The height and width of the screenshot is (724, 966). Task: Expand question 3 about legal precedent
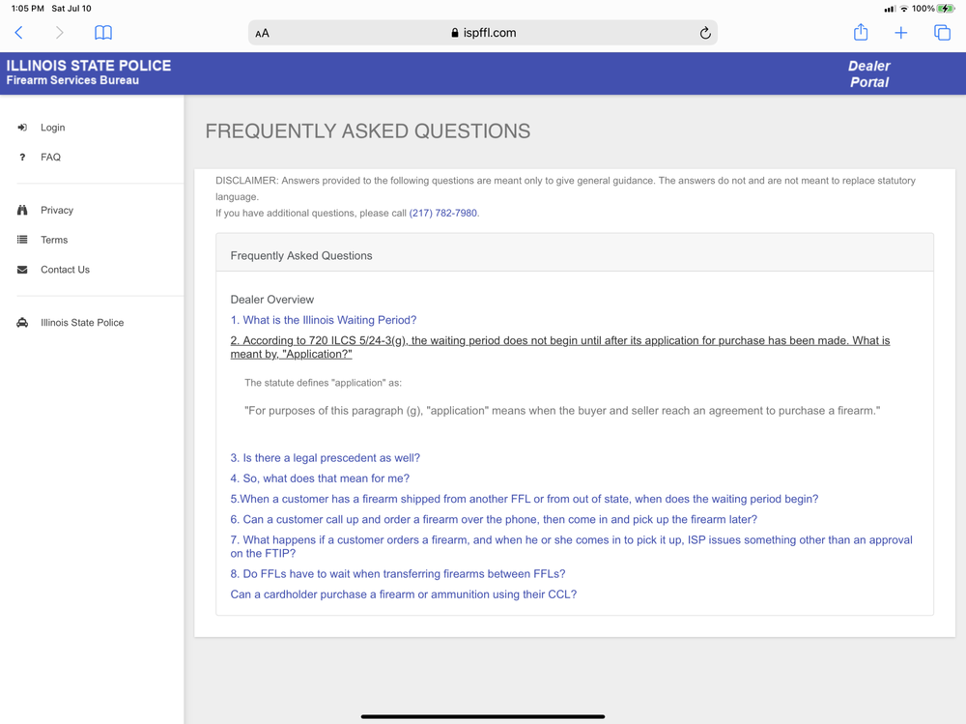tap(325, 458)
